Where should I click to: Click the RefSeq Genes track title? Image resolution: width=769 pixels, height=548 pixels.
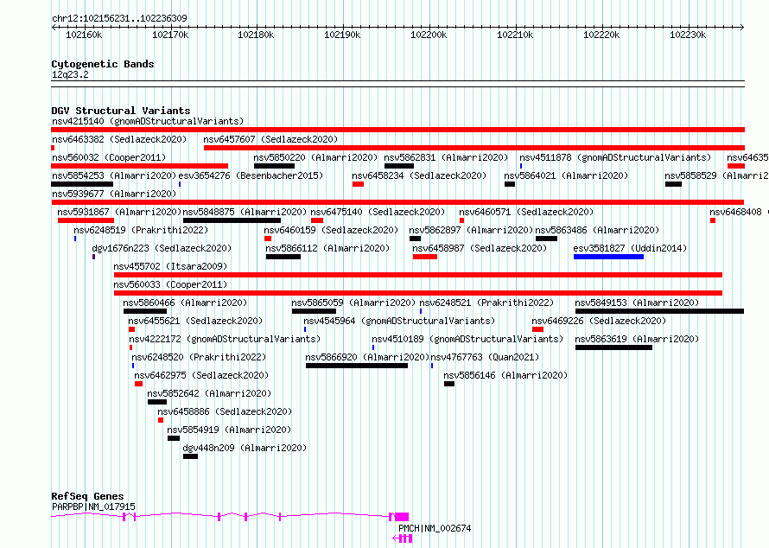click(87, 496)
